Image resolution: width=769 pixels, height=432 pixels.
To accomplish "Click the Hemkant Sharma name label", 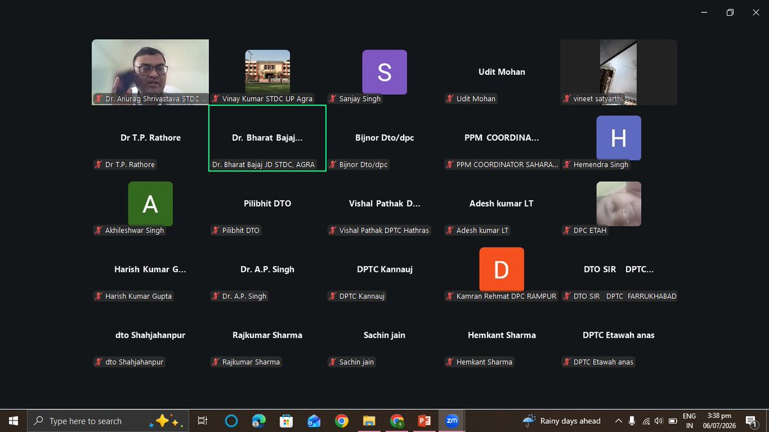I will [484, 362].
